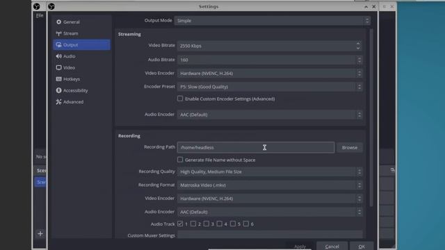Select the Stream antenna icon
The image size is (445, 250).
[x=58, y=33]
